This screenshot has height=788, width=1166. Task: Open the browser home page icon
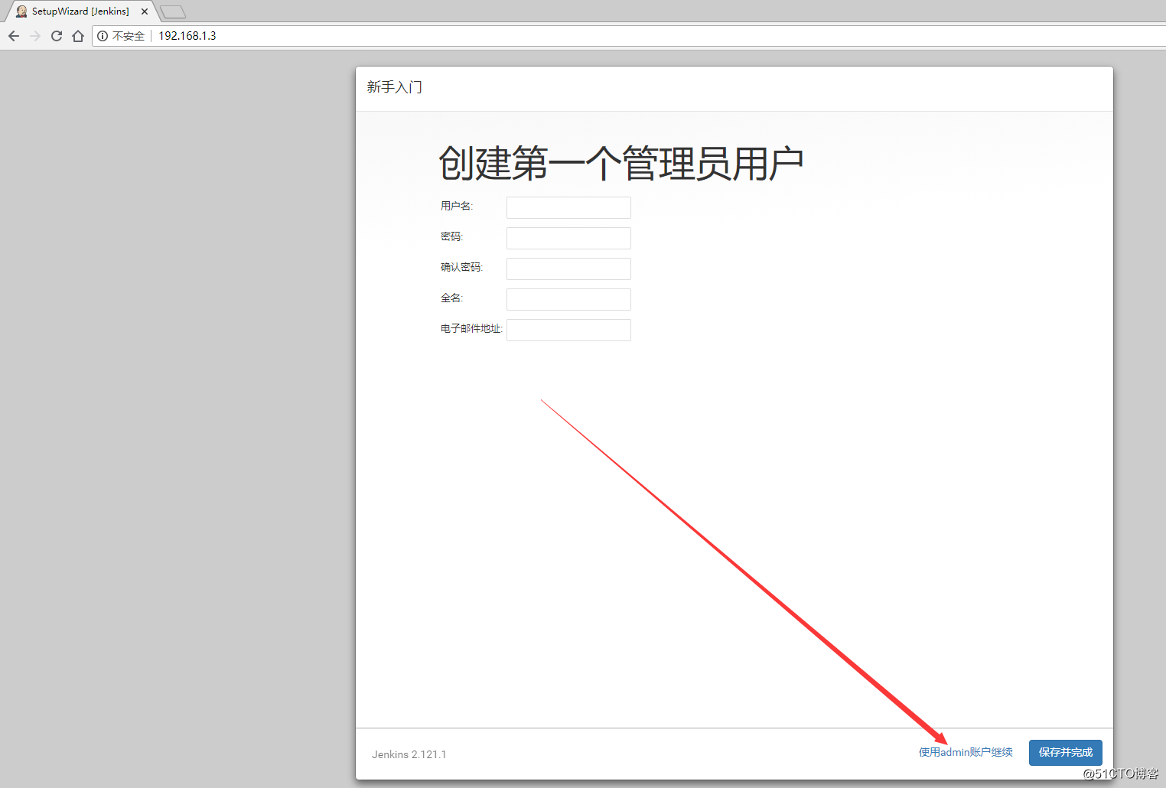[78, 36]
